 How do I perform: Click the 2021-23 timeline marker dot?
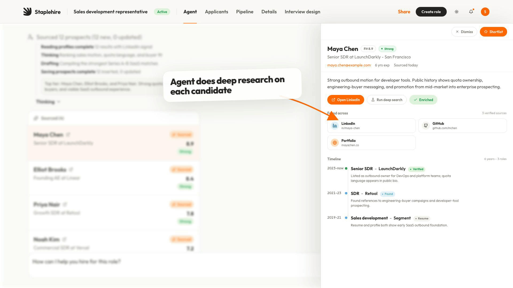tap(346, 193)
